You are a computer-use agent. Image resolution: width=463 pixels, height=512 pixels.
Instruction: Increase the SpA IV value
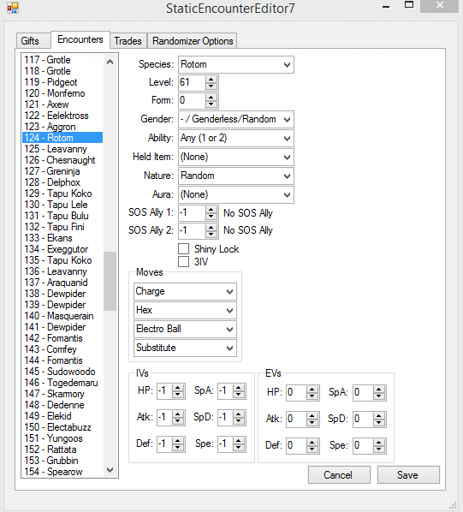239,388
